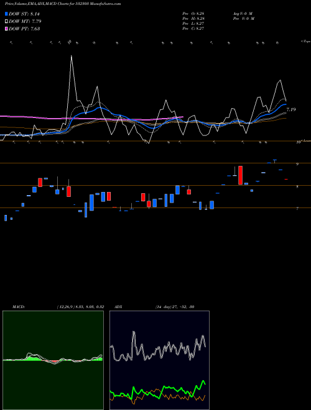Select the DOW ST: 8.14 label
Image resolution: width=311 pixels, height=410 pixels.
coord(24,14)
